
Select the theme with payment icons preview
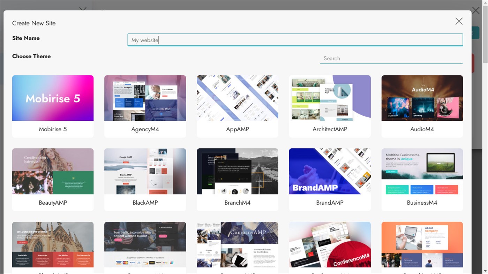(x=145, y=244)
